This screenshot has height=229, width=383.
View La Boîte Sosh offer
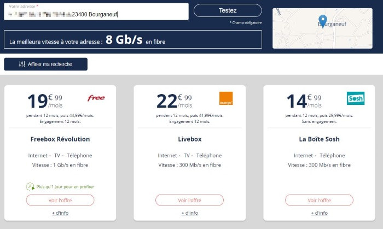pos(319,200)
